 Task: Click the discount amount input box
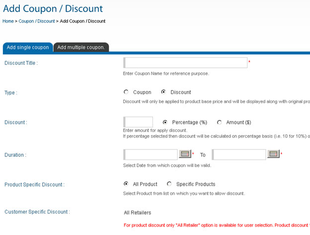[138, 122]
